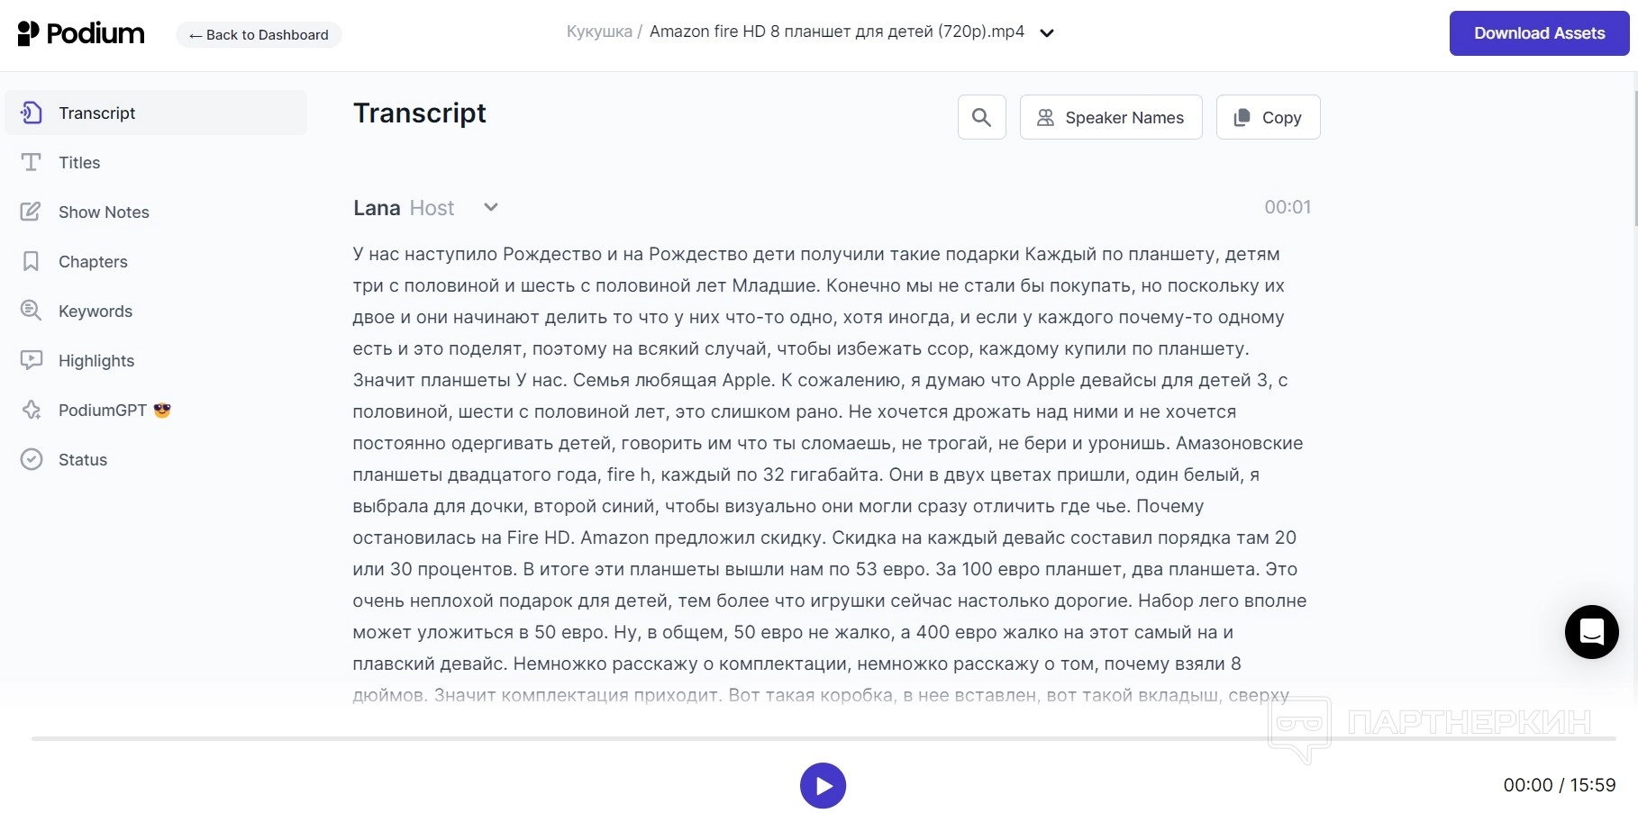Copy the transcript text
The width and height of the screenshot is (1638, 813).
(1268, 117)
